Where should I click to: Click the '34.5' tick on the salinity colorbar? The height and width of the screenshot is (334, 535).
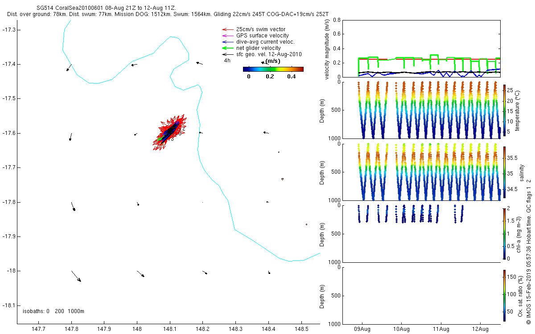point(513,189)
